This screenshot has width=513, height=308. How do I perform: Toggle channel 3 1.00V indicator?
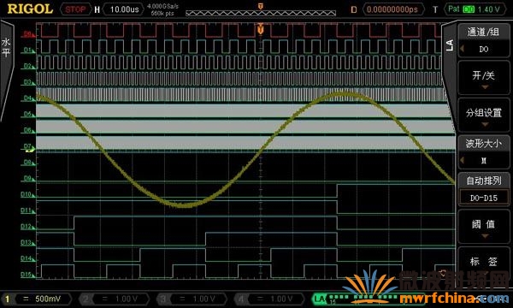[x=192, y=299]
